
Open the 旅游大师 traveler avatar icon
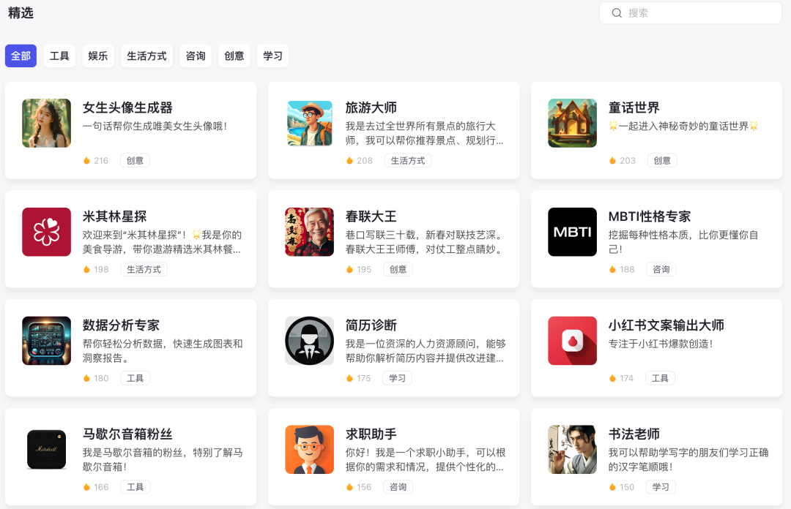(309, 123)
